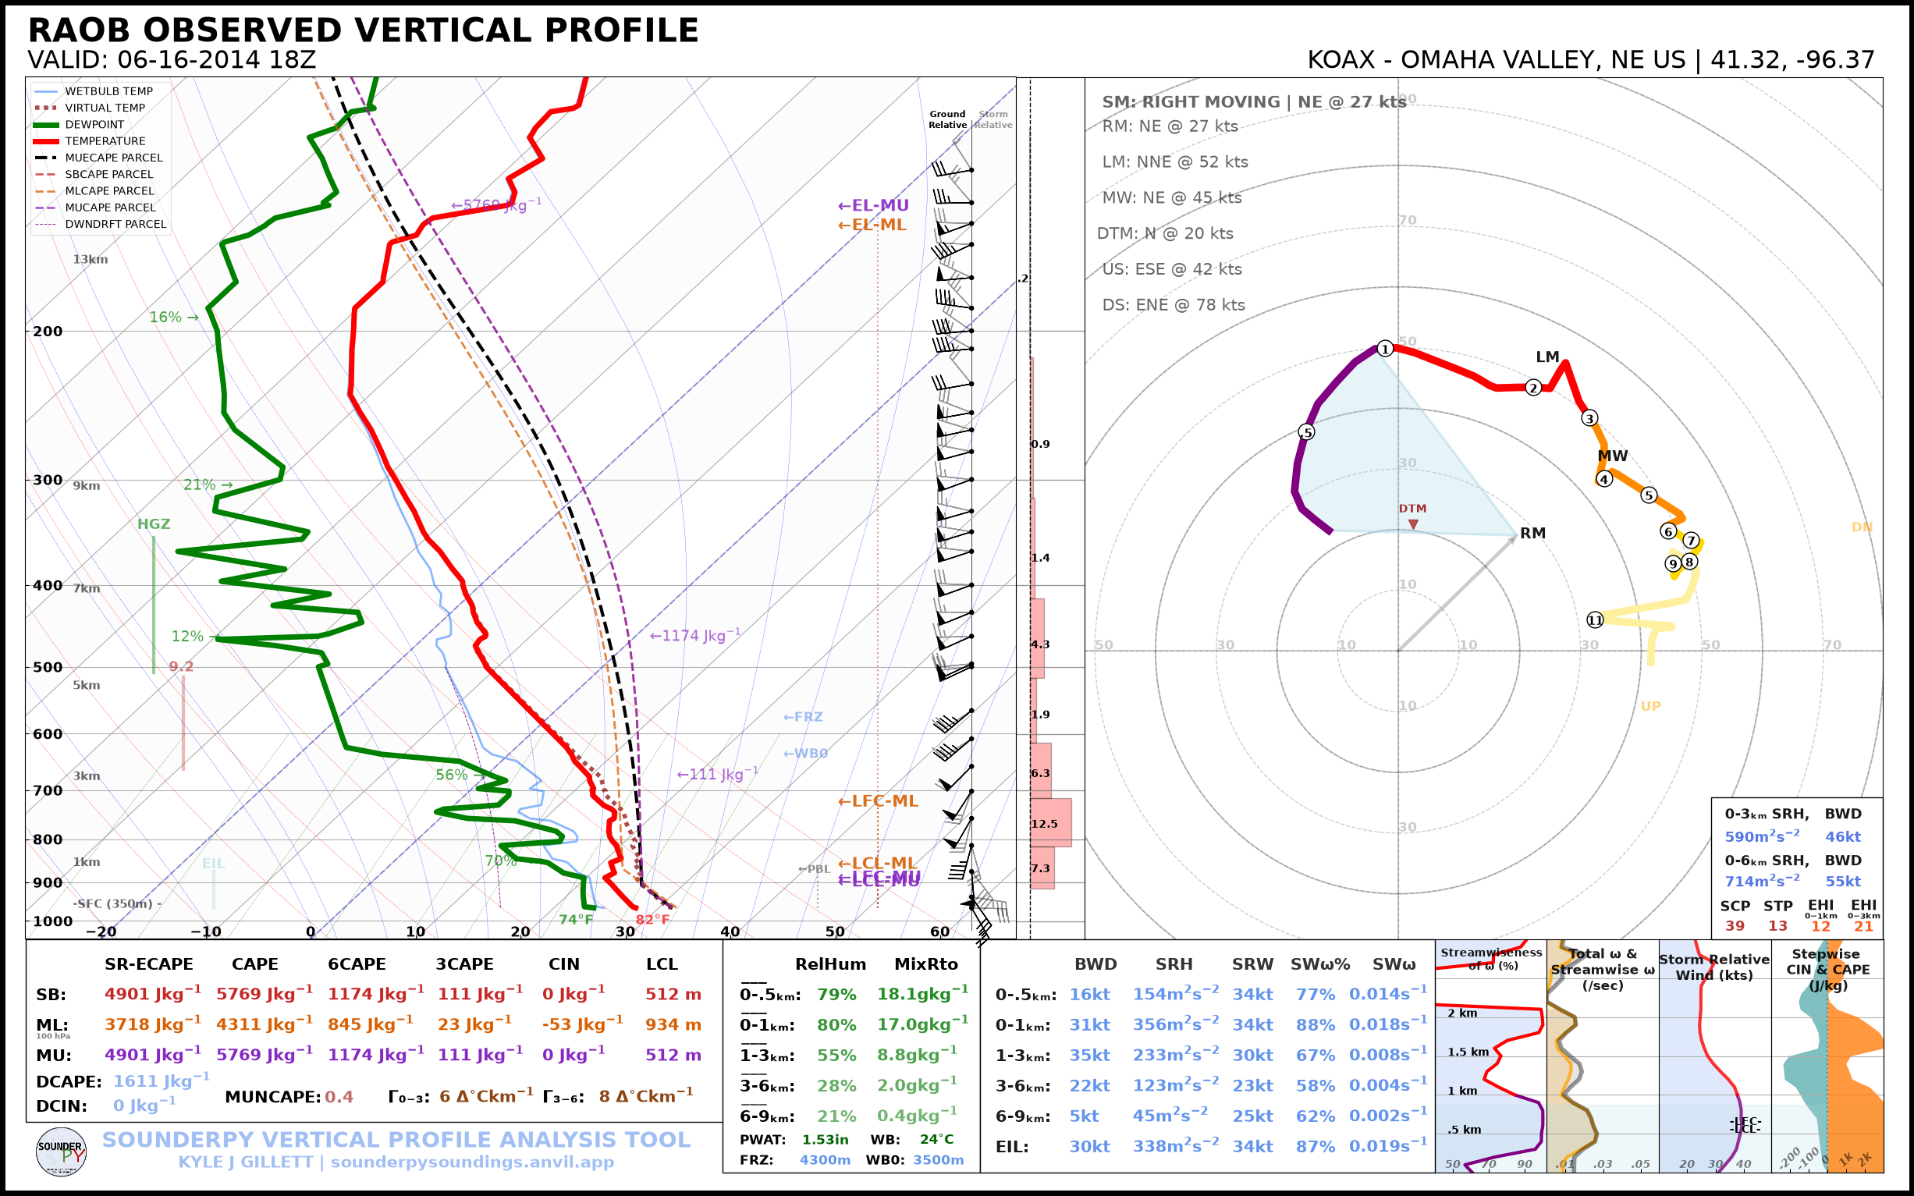Click the ML LCL value 934 m

click(x=673, y=1024)
